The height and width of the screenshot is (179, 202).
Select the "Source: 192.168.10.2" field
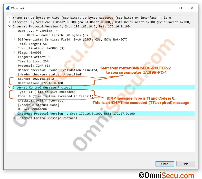click(36, 79)
